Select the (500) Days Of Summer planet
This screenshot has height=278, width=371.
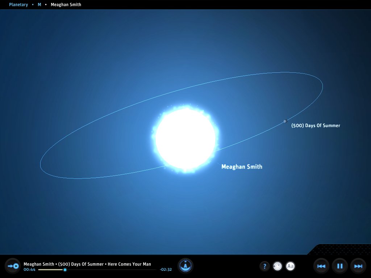pos(285,121)
